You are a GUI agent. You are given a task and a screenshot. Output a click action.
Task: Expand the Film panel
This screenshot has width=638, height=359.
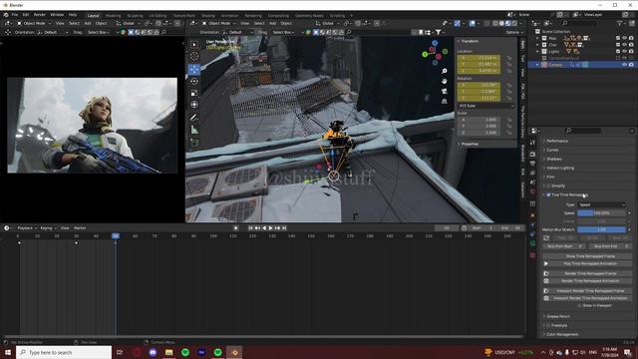pyautogui.click(x=550, y=178)
